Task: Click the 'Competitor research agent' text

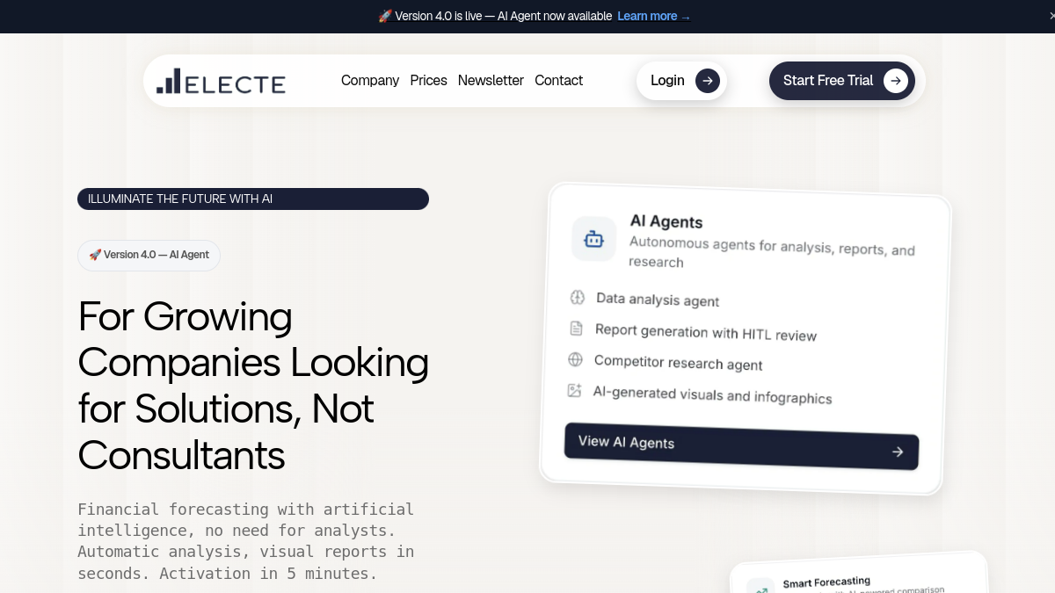Action: pos(679,363)
